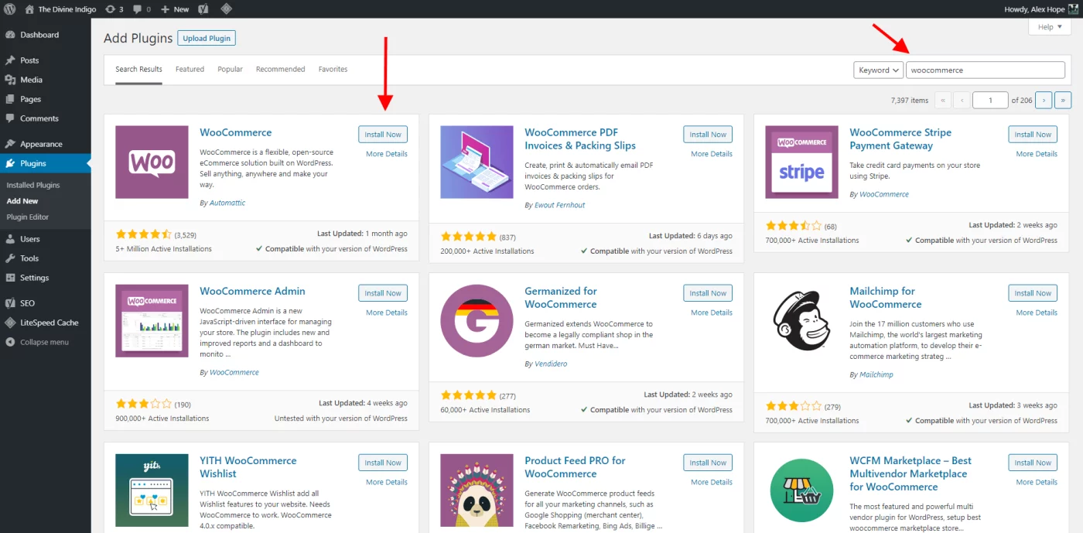Click the WooCommerce Admin plugin thumbnail

152,321
